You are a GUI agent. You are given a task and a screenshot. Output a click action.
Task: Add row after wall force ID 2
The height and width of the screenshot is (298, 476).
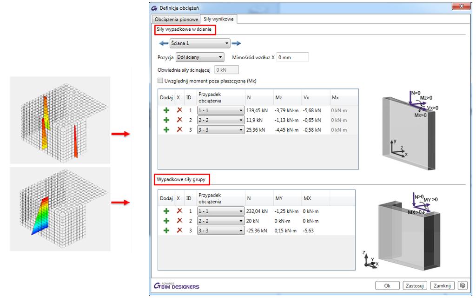(x=166, y=120)
